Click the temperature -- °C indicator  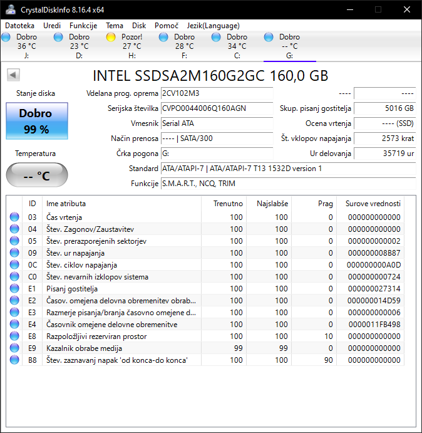[x=37, y=175]
